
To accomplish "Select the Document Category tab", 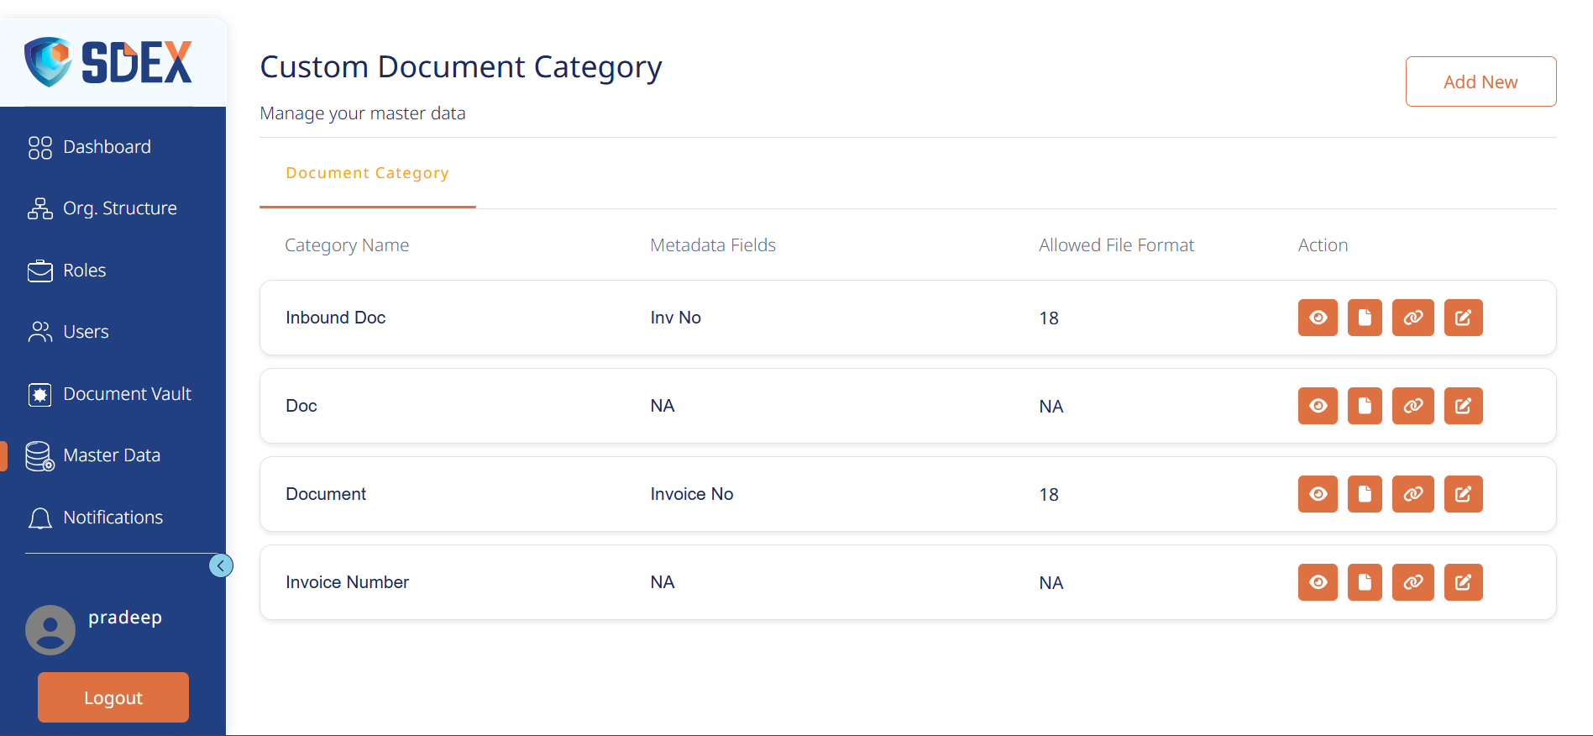I will (x=367, y=173).
